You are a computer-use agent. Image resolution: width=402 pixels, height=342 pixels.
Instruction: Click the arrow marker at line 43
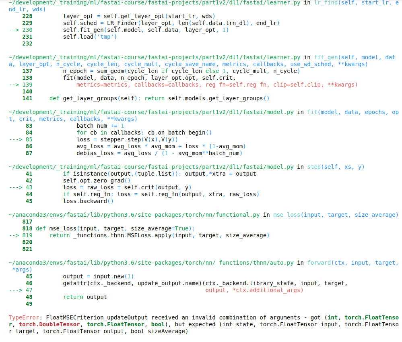(x=15, y=188)
